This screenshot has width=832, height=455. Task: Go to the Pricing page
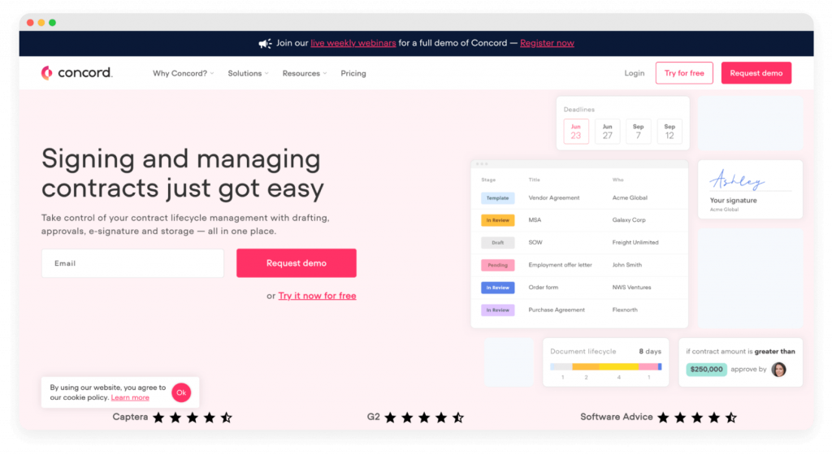pos(353,73)
